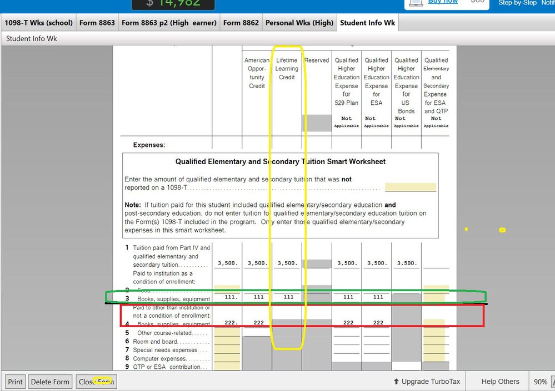Click the Help Others button
Screen dimensions: 555x391
(x=500, y=382)
